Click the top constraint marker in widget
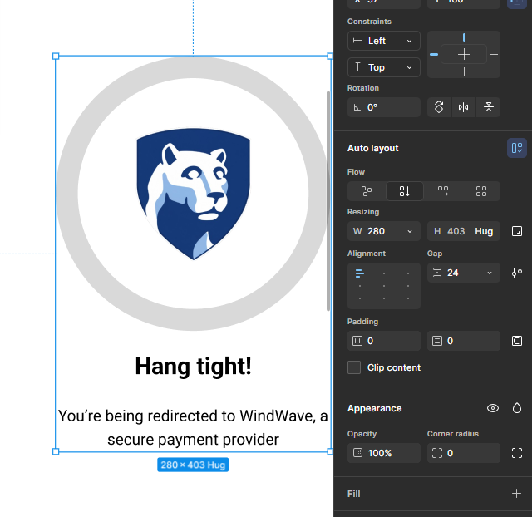Viewport: 532px width, 517px height. [464, 37]
